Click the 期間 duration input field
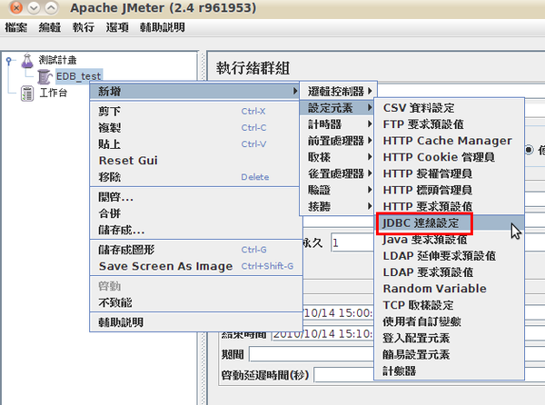This screenshot has width=545, height=405. point(312,355)
